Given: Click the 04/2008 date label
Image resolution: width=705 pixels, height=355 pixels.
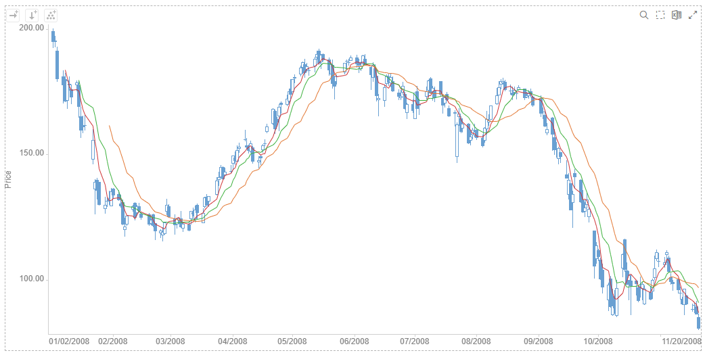Looking at the screenshot, I should (x=233, y=341).
